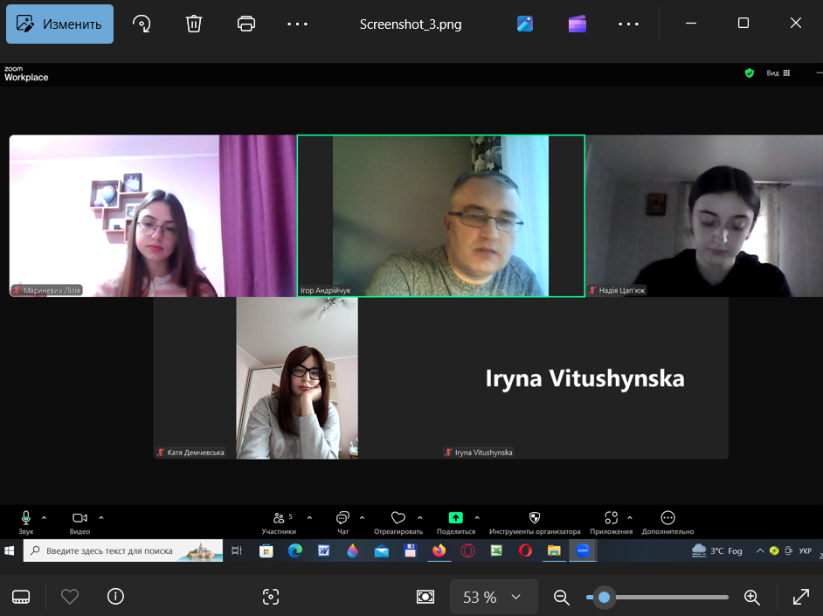
Task: Toggle fit-to-window zoom icon
Action: 425,597
